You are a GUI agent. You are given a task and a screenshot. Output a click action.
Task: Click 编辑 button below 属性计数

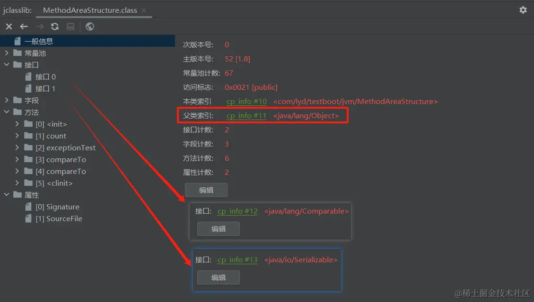tap(206, 190)
